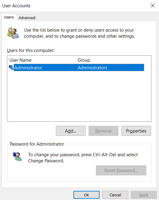Click the user icon in the password section
This screenshot has width=159, height=200.
tap(17, 157)
